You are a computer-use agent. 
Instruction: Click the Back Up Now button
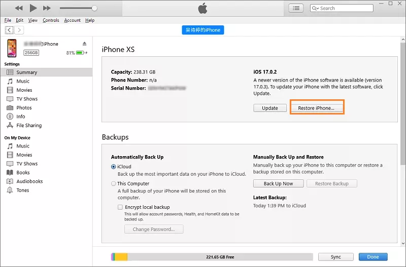point(278,183)
